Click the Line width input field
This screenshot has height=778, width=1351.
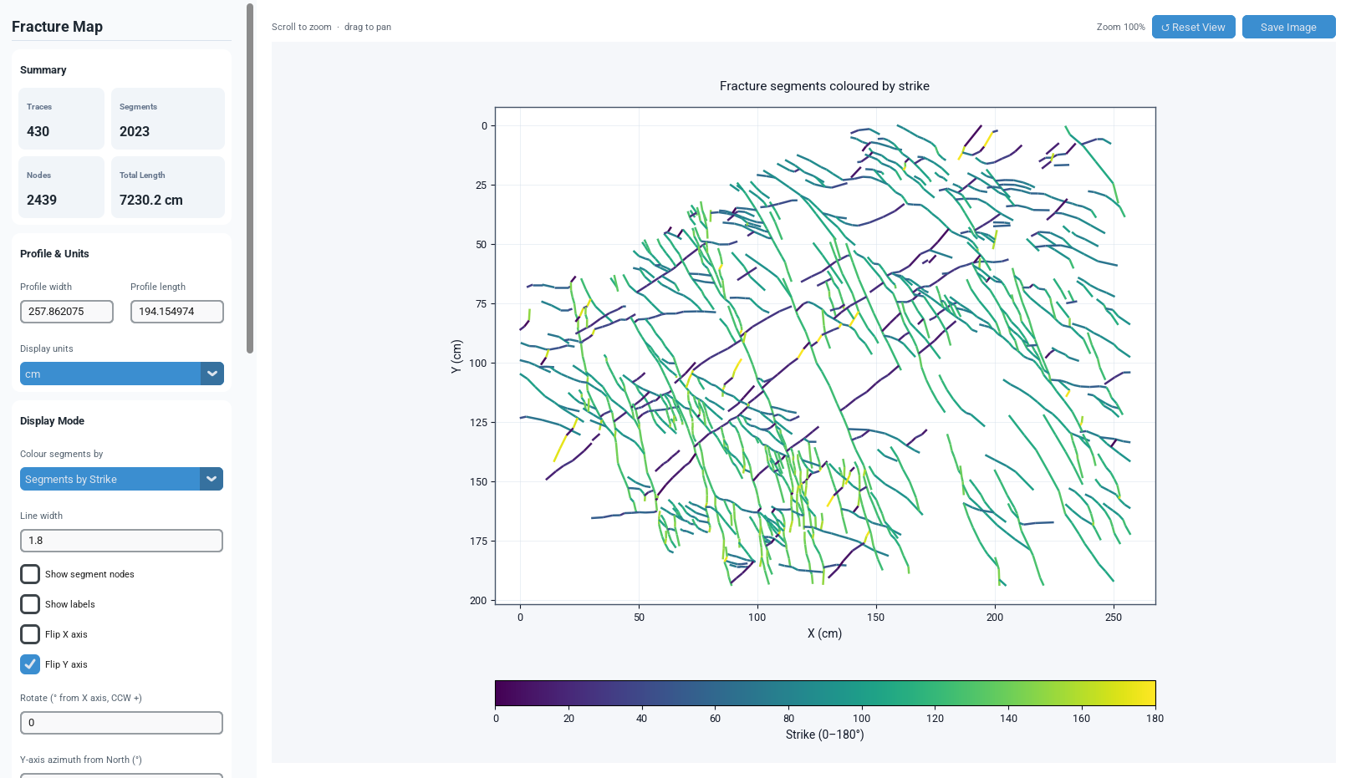pos(122,541)
